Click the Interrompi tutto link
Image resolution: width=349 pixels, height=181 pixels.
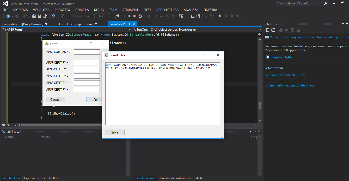[x=281, y=57]
